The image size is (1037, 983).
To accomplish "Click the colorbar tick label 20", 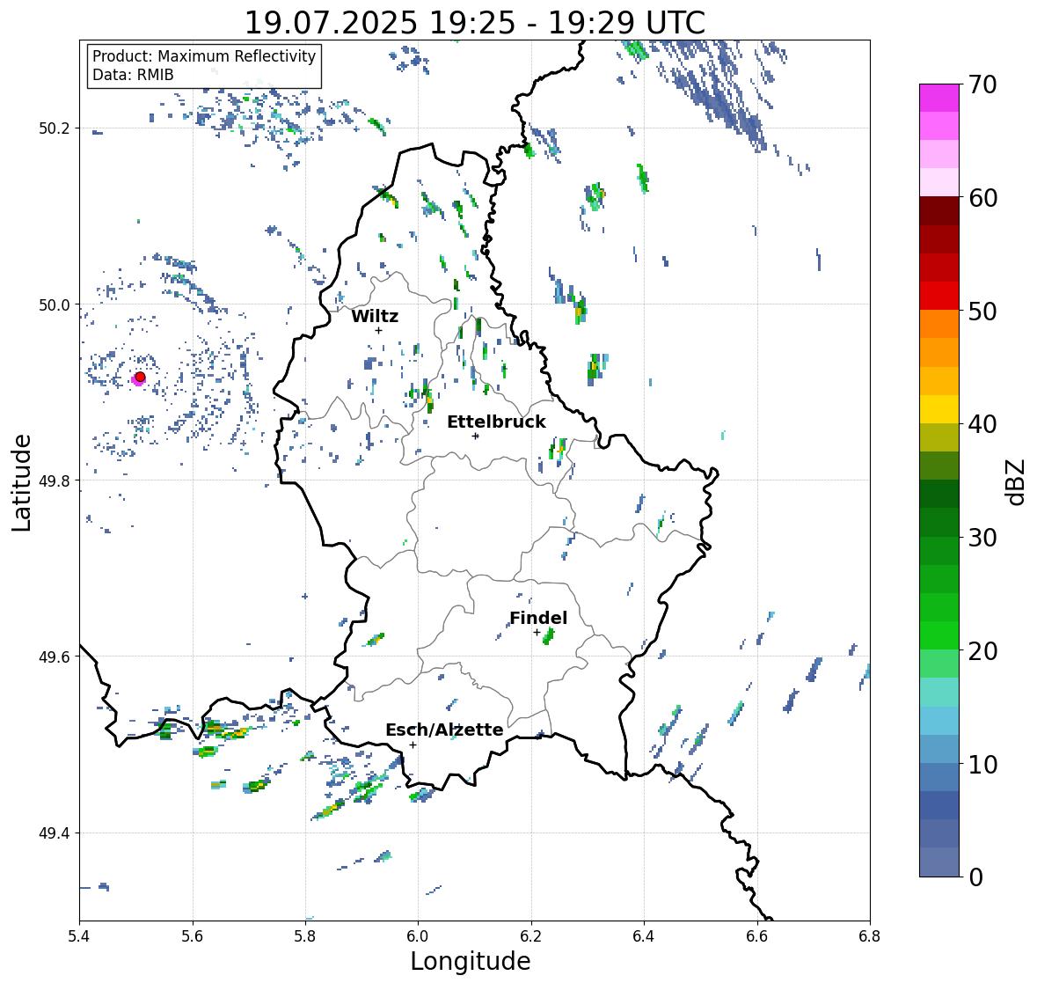I will 982,651.
